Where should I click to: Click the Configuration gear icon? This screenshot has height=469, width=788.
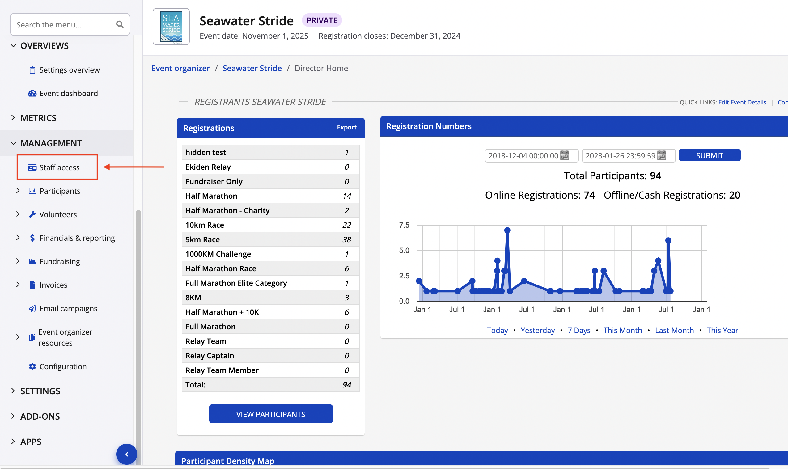click(32, 366)
